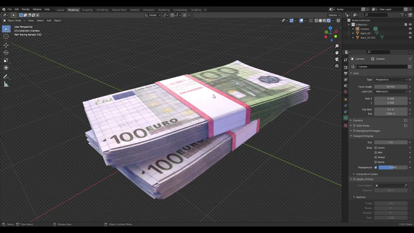
Task: Click the pan view hand icon
Action: [x=337, y=52]
